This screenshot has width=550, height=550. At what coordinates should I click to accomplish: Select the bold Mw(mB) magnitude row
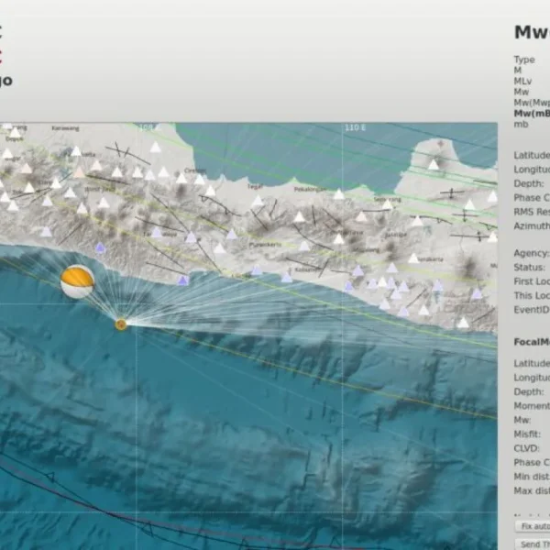(532, 114)
